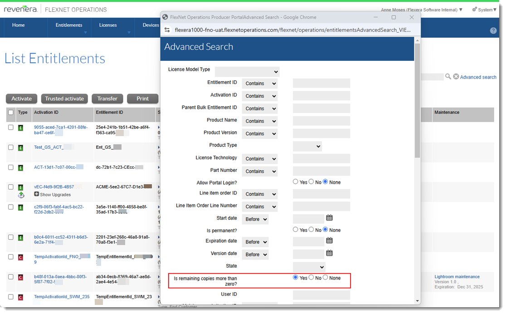Click the search magnifier icon
Image resolution: width=506 pixels, height=314 pixels.
(448, 77)
